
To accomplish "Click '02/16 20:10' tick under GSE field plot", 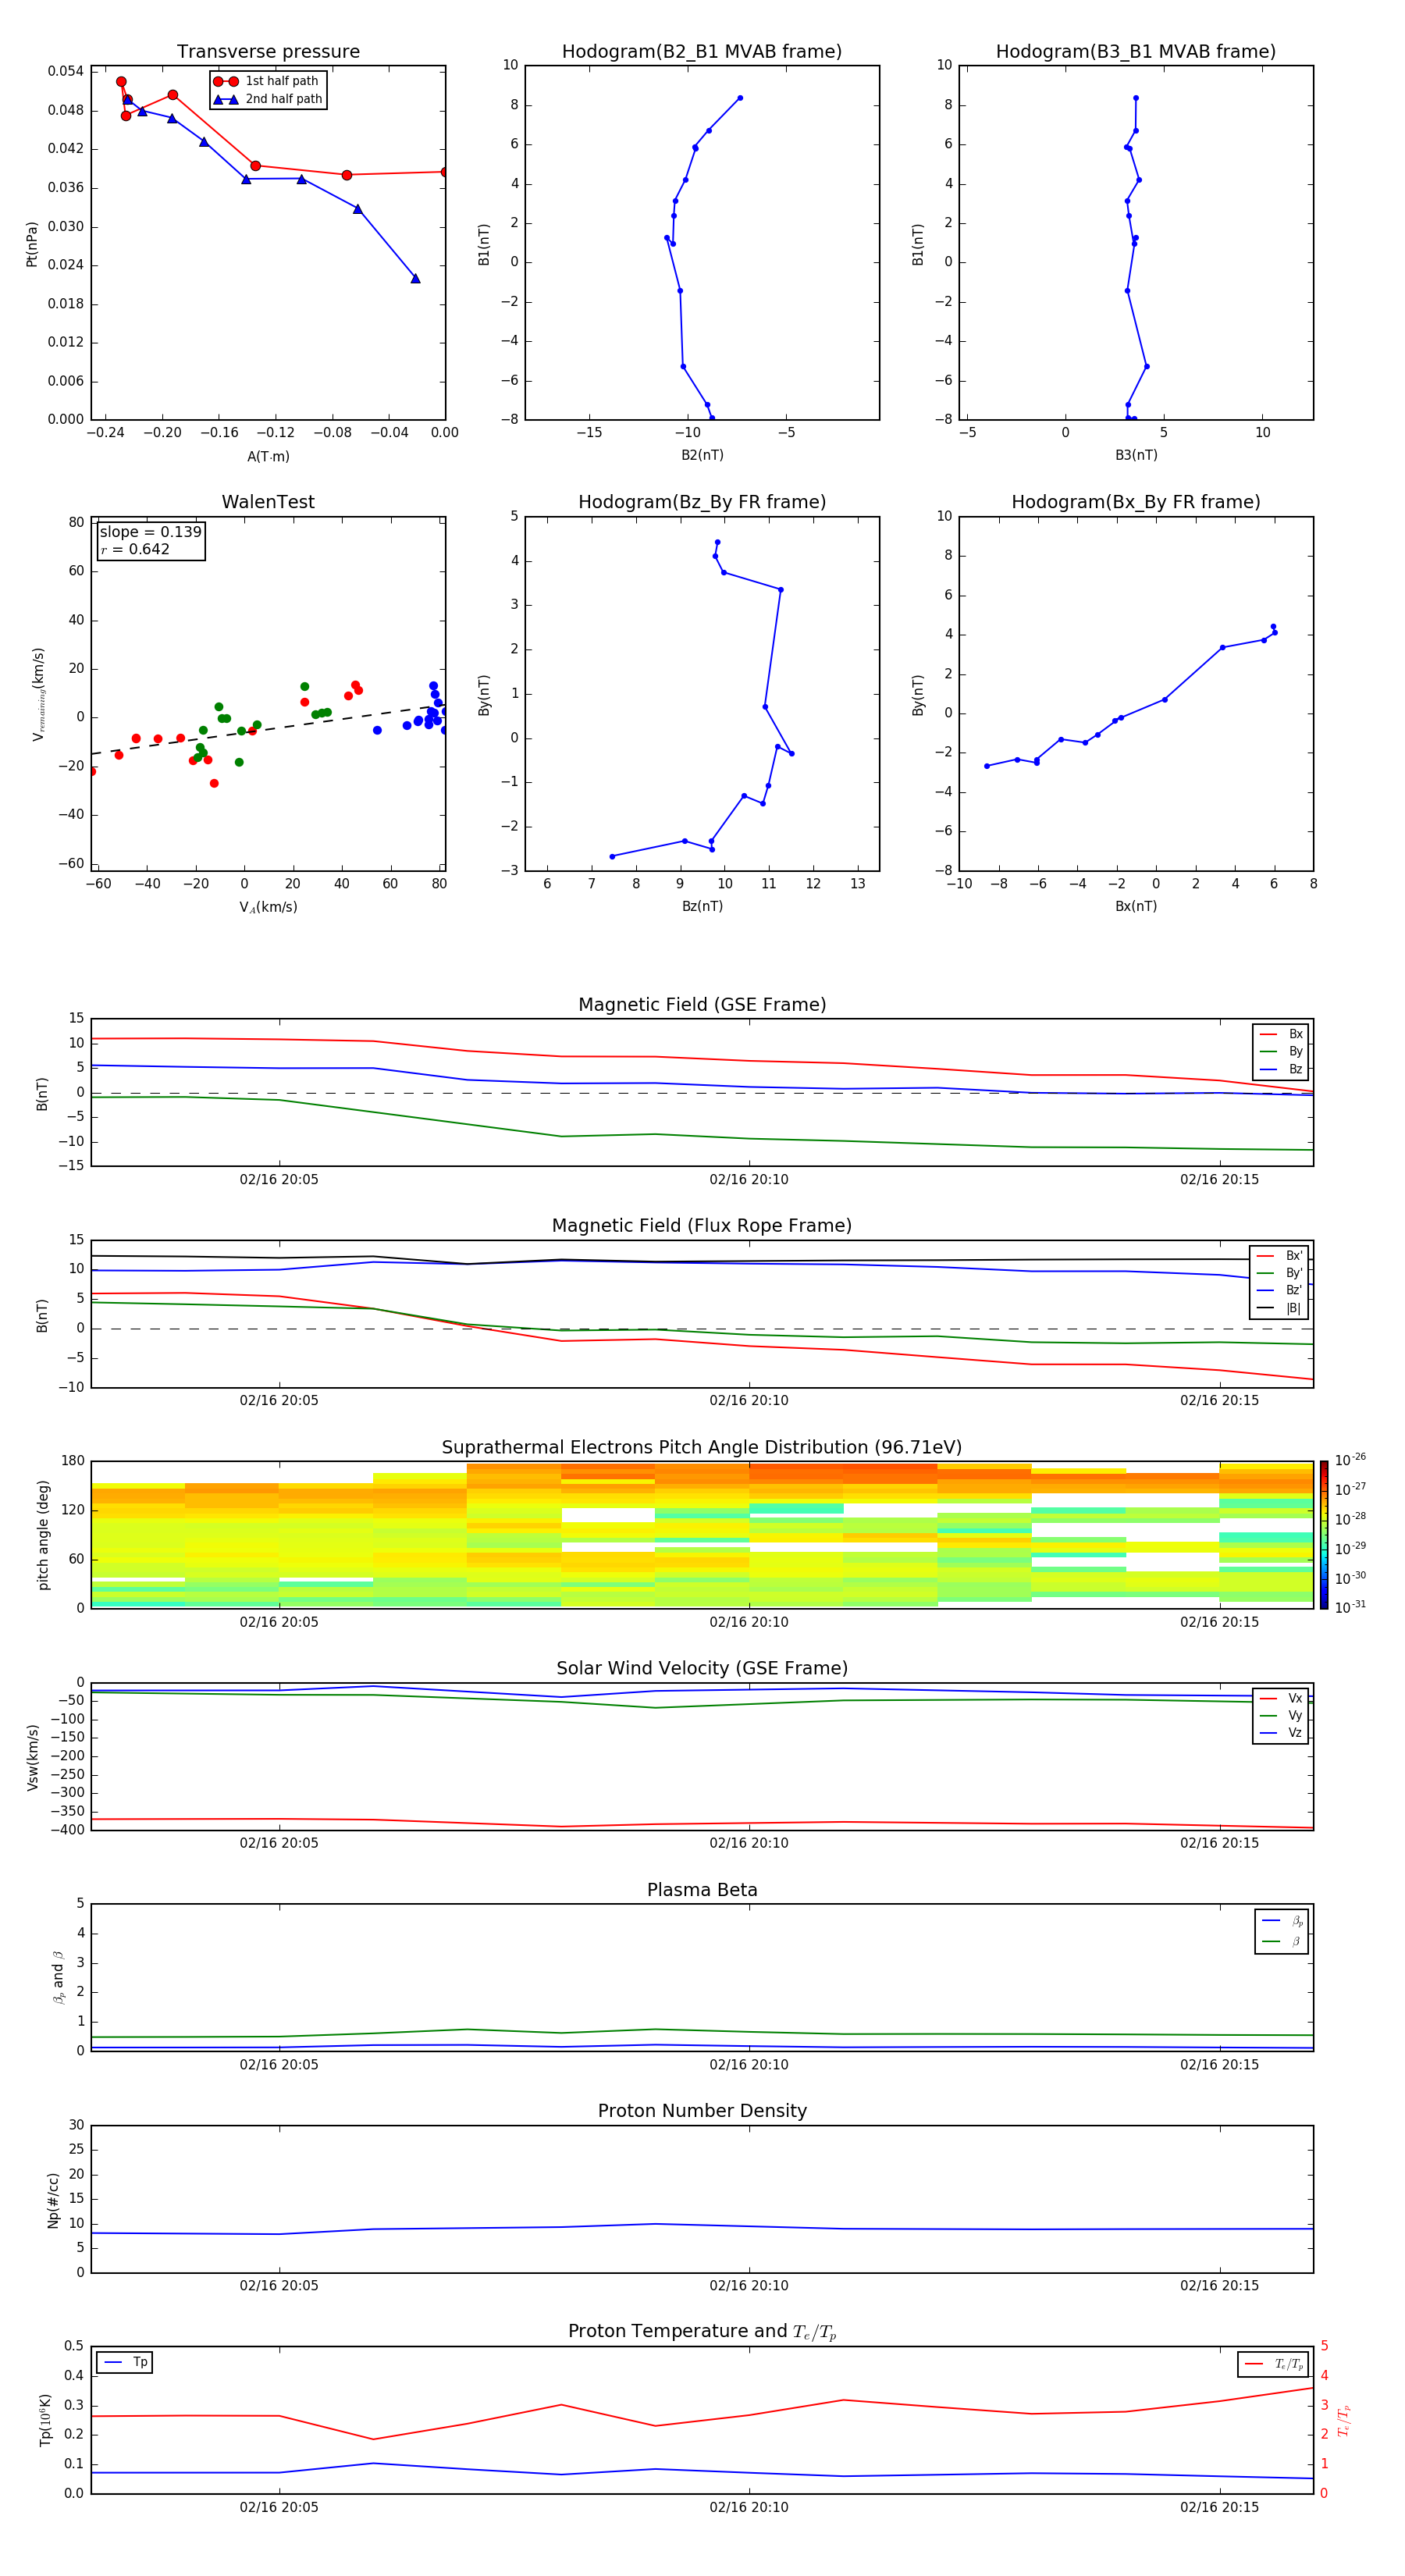I will 749,1180.
